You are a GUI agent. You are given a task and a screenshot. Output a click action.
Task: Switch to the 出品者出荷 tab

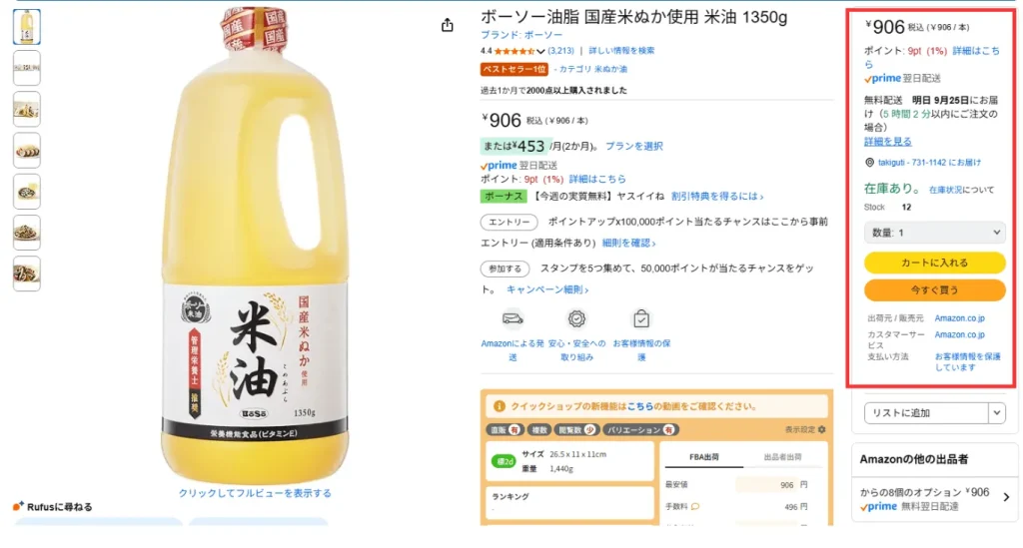click(x=784, y=457)
